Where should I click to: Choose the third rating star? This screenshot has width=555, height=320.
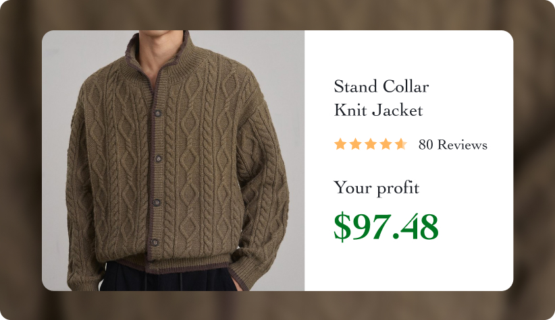coord(371,144)
